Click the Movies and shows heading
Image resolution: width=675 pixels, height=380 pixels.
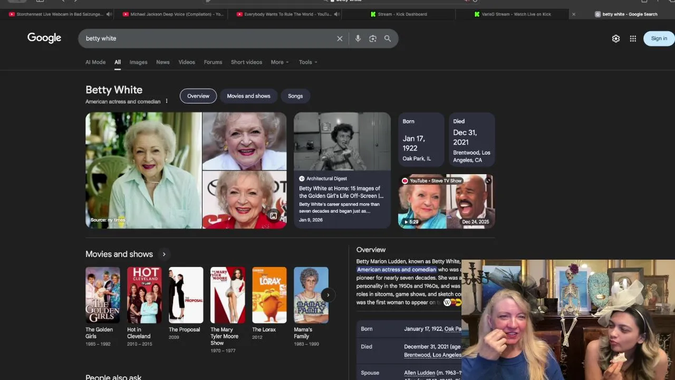tap(119, 254)
